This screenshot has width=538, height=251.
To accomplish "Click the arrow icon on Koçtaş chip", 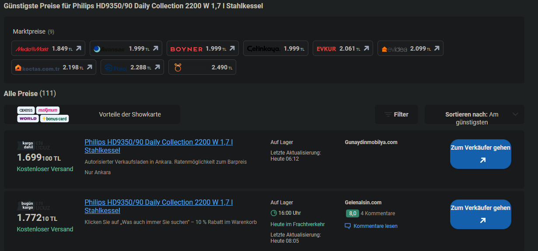I will coord(89,67).
